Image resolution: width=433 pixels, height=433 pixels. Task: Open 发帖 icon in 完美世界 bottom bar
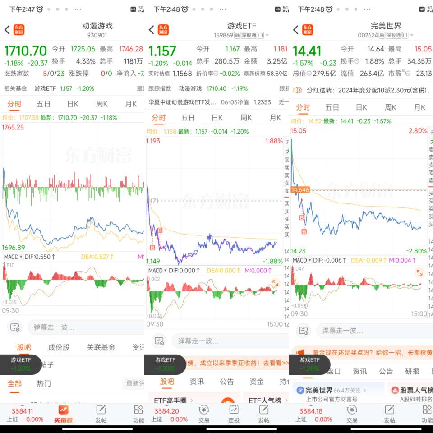click(389, 414)
